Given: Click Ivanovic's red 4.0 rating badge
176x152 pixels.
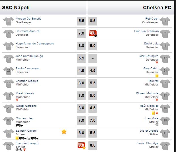Looking at the screenshot, I should (x=93, y=33).
